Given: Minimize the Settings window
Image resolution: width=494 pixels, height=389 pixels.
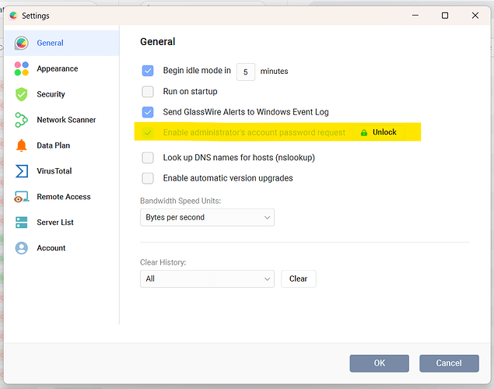Looking at the screenshot, I should click(x=415, y=16).
